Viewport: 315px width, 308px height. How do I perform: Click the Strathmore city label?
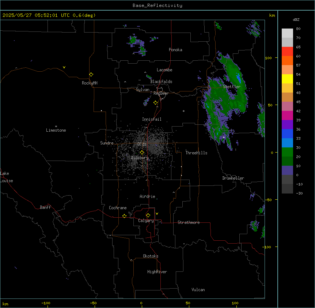[189, 222]
